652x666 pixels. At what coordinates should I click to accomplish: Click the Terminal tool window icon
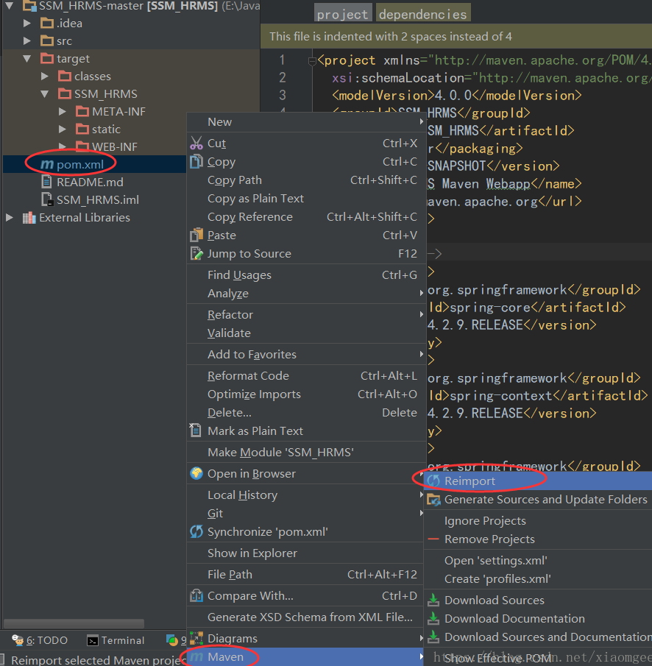click(92, 640)
